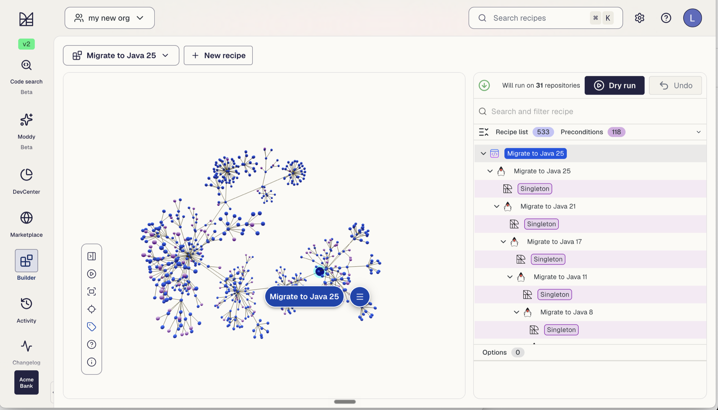The width and height of the screenshot is (718, 410).
Task: Open settings gear icon
Action: click(639, 18)
